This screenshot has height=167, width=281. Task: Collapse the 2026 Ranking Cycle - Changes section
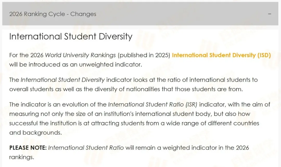[x=140, y=14]
